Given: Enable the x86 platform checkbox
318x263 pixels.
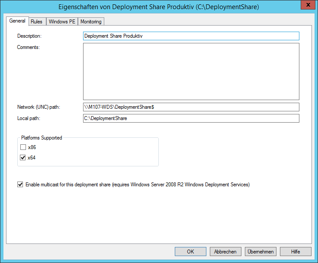Looking at the screenshot, I should [x=23, y=147].
